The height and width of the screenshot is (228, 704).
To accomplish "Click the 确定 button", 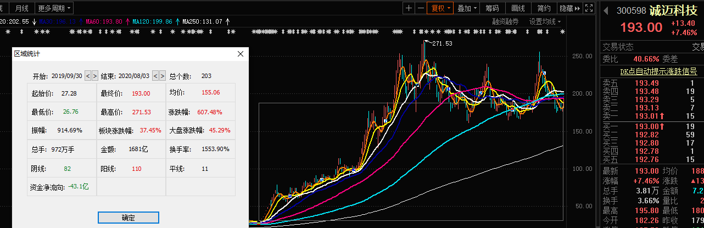I will [128, 218].
